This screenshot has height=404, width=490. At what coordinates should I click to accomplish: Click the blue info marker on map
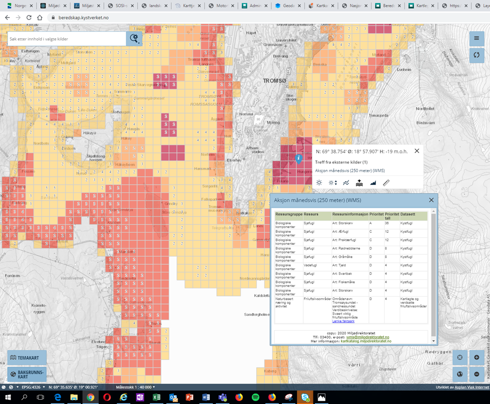[299, 158]
